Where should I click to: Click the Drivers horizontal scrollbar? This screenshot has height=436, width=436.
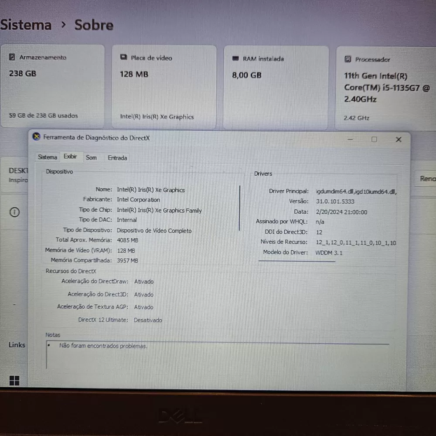(296, 261)
